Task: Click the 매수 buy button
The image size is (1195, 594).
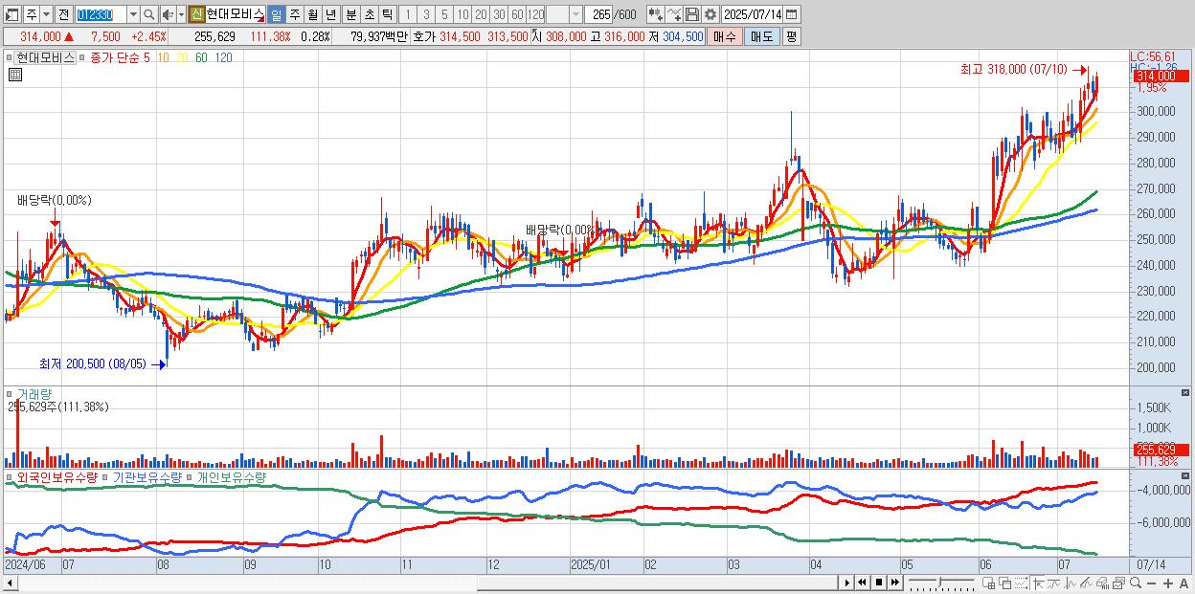Action: click(x=724, y=36)
